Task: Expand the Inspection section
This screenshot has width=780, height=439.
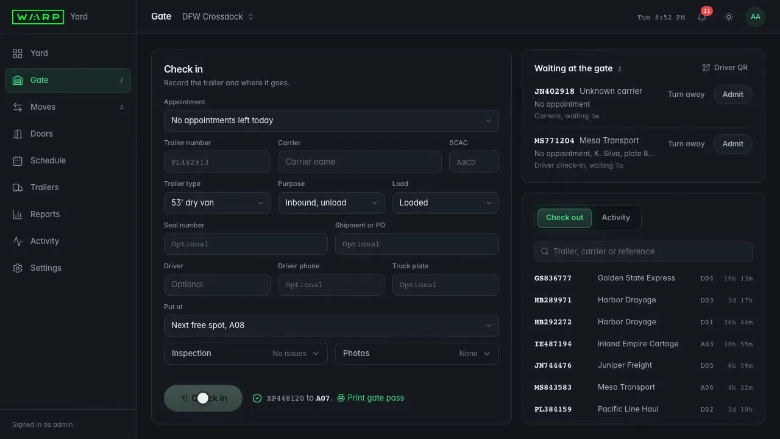Action: point(246,354)
